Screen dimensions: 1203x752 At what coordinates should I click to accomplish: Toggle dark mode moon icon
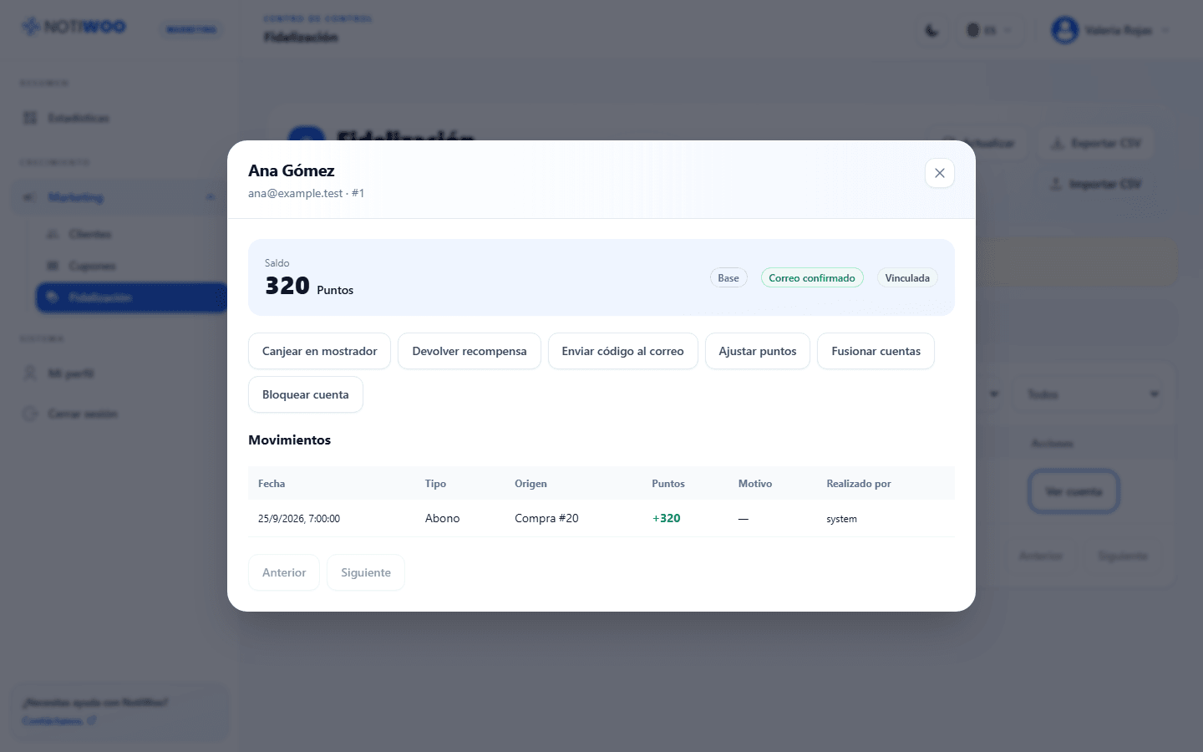[932, 31]
